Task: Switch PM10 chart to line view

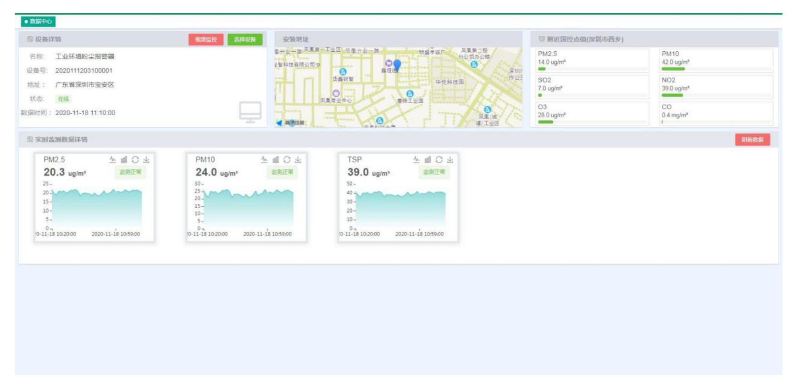Action: click(264, 159)
